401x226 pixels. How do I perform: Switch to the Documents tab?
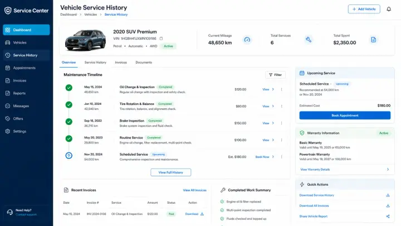tap(144, 62)
